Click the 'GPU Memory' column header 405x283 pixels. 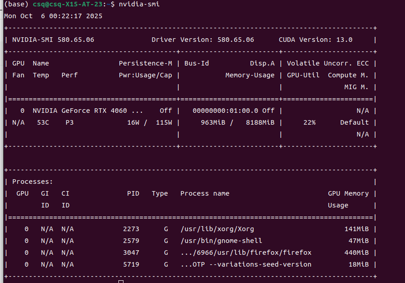coord(348,193)
